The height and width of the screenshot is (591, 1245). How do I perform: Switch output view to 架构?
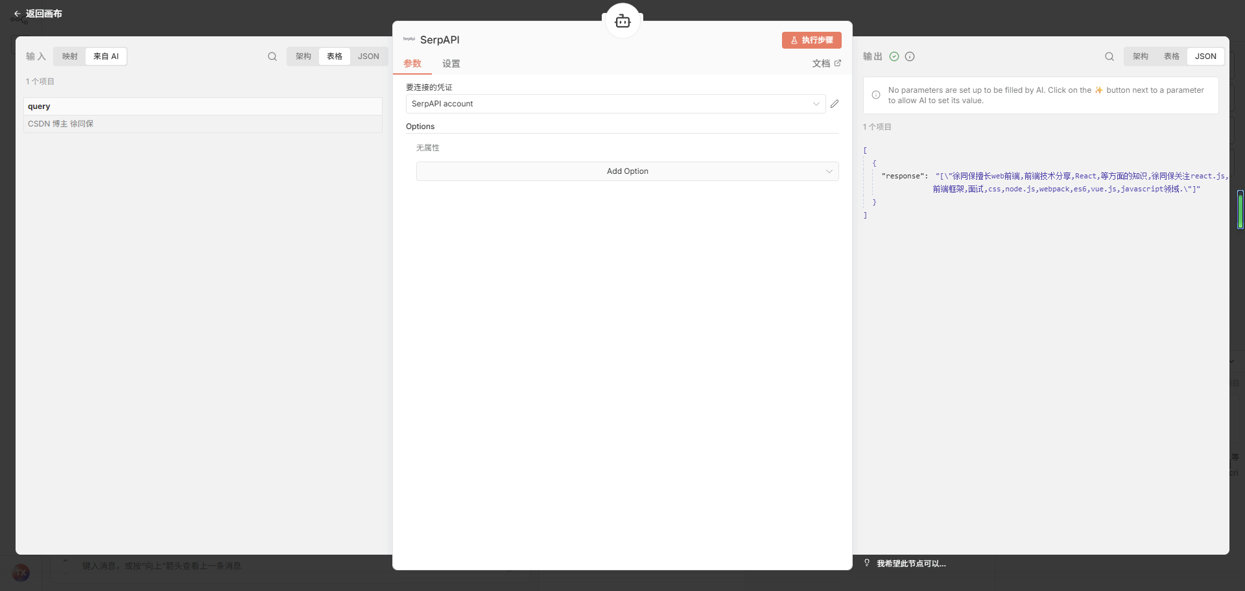click(1141, 56)
